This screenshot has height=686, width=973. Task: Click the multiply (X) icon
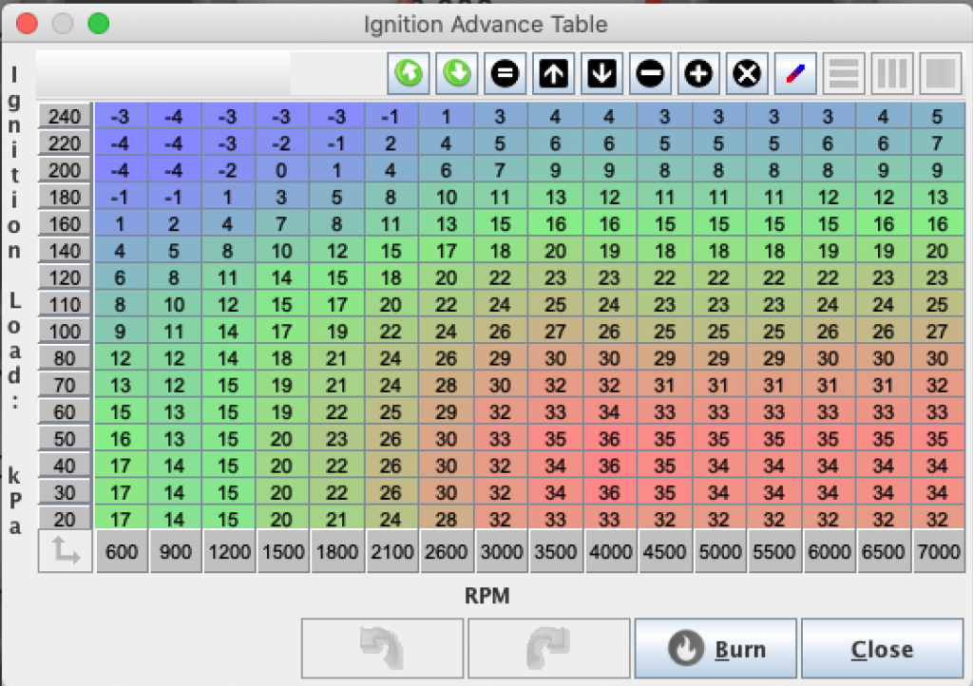pos(748,74)
